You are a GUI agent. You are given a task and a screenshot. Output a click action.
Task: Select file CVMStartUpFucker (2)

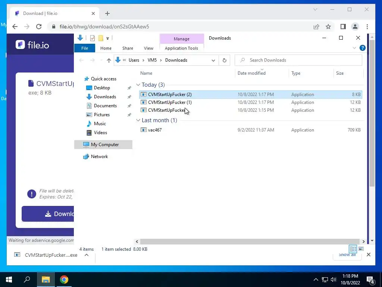(250, 95)
